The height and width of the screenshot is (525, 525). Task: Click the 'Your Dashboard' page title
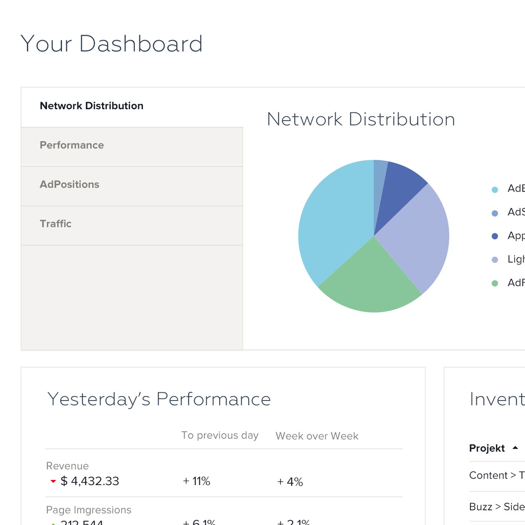pos(112,44)
